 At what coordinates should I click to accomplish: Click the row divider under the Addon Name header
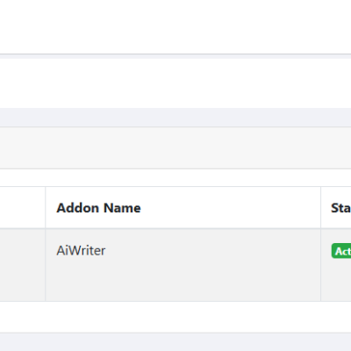click(x=183, y=228)
